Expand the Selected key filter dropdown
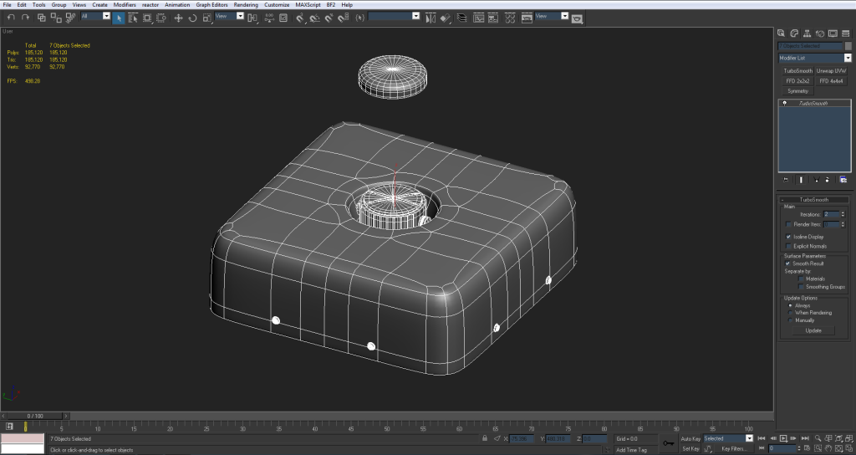The width and height of the screenshot is (856, 455). 750,438
